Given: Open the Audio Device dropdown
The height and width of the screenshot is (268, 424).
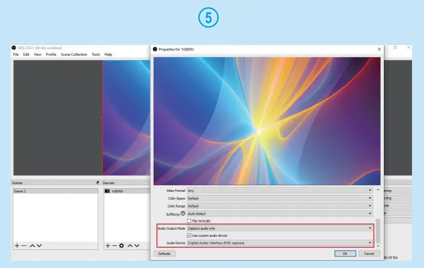Looking at the screenshot, I should click(x=279, y=243).
